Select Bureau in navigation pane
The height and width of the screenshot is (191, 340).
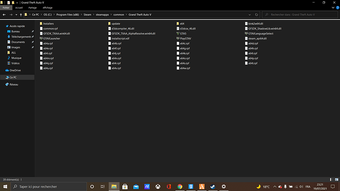[x=15, y=32]
